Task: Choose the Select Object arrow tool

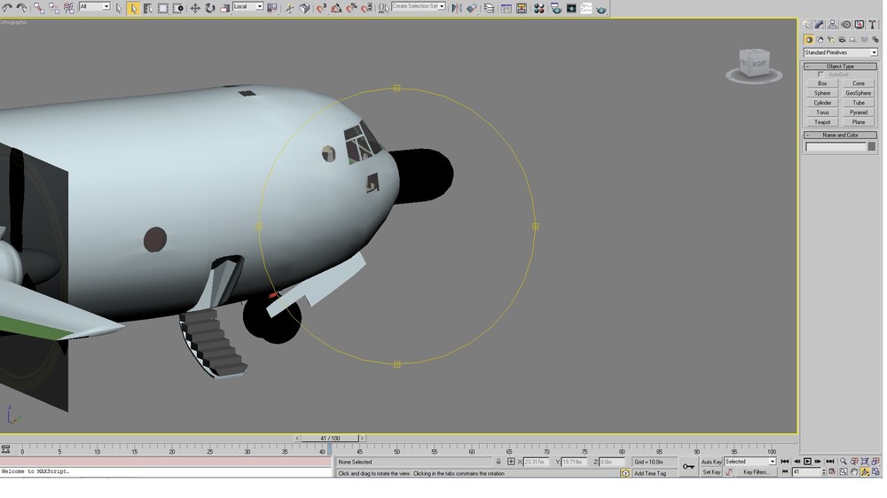Action: (119, 9)
